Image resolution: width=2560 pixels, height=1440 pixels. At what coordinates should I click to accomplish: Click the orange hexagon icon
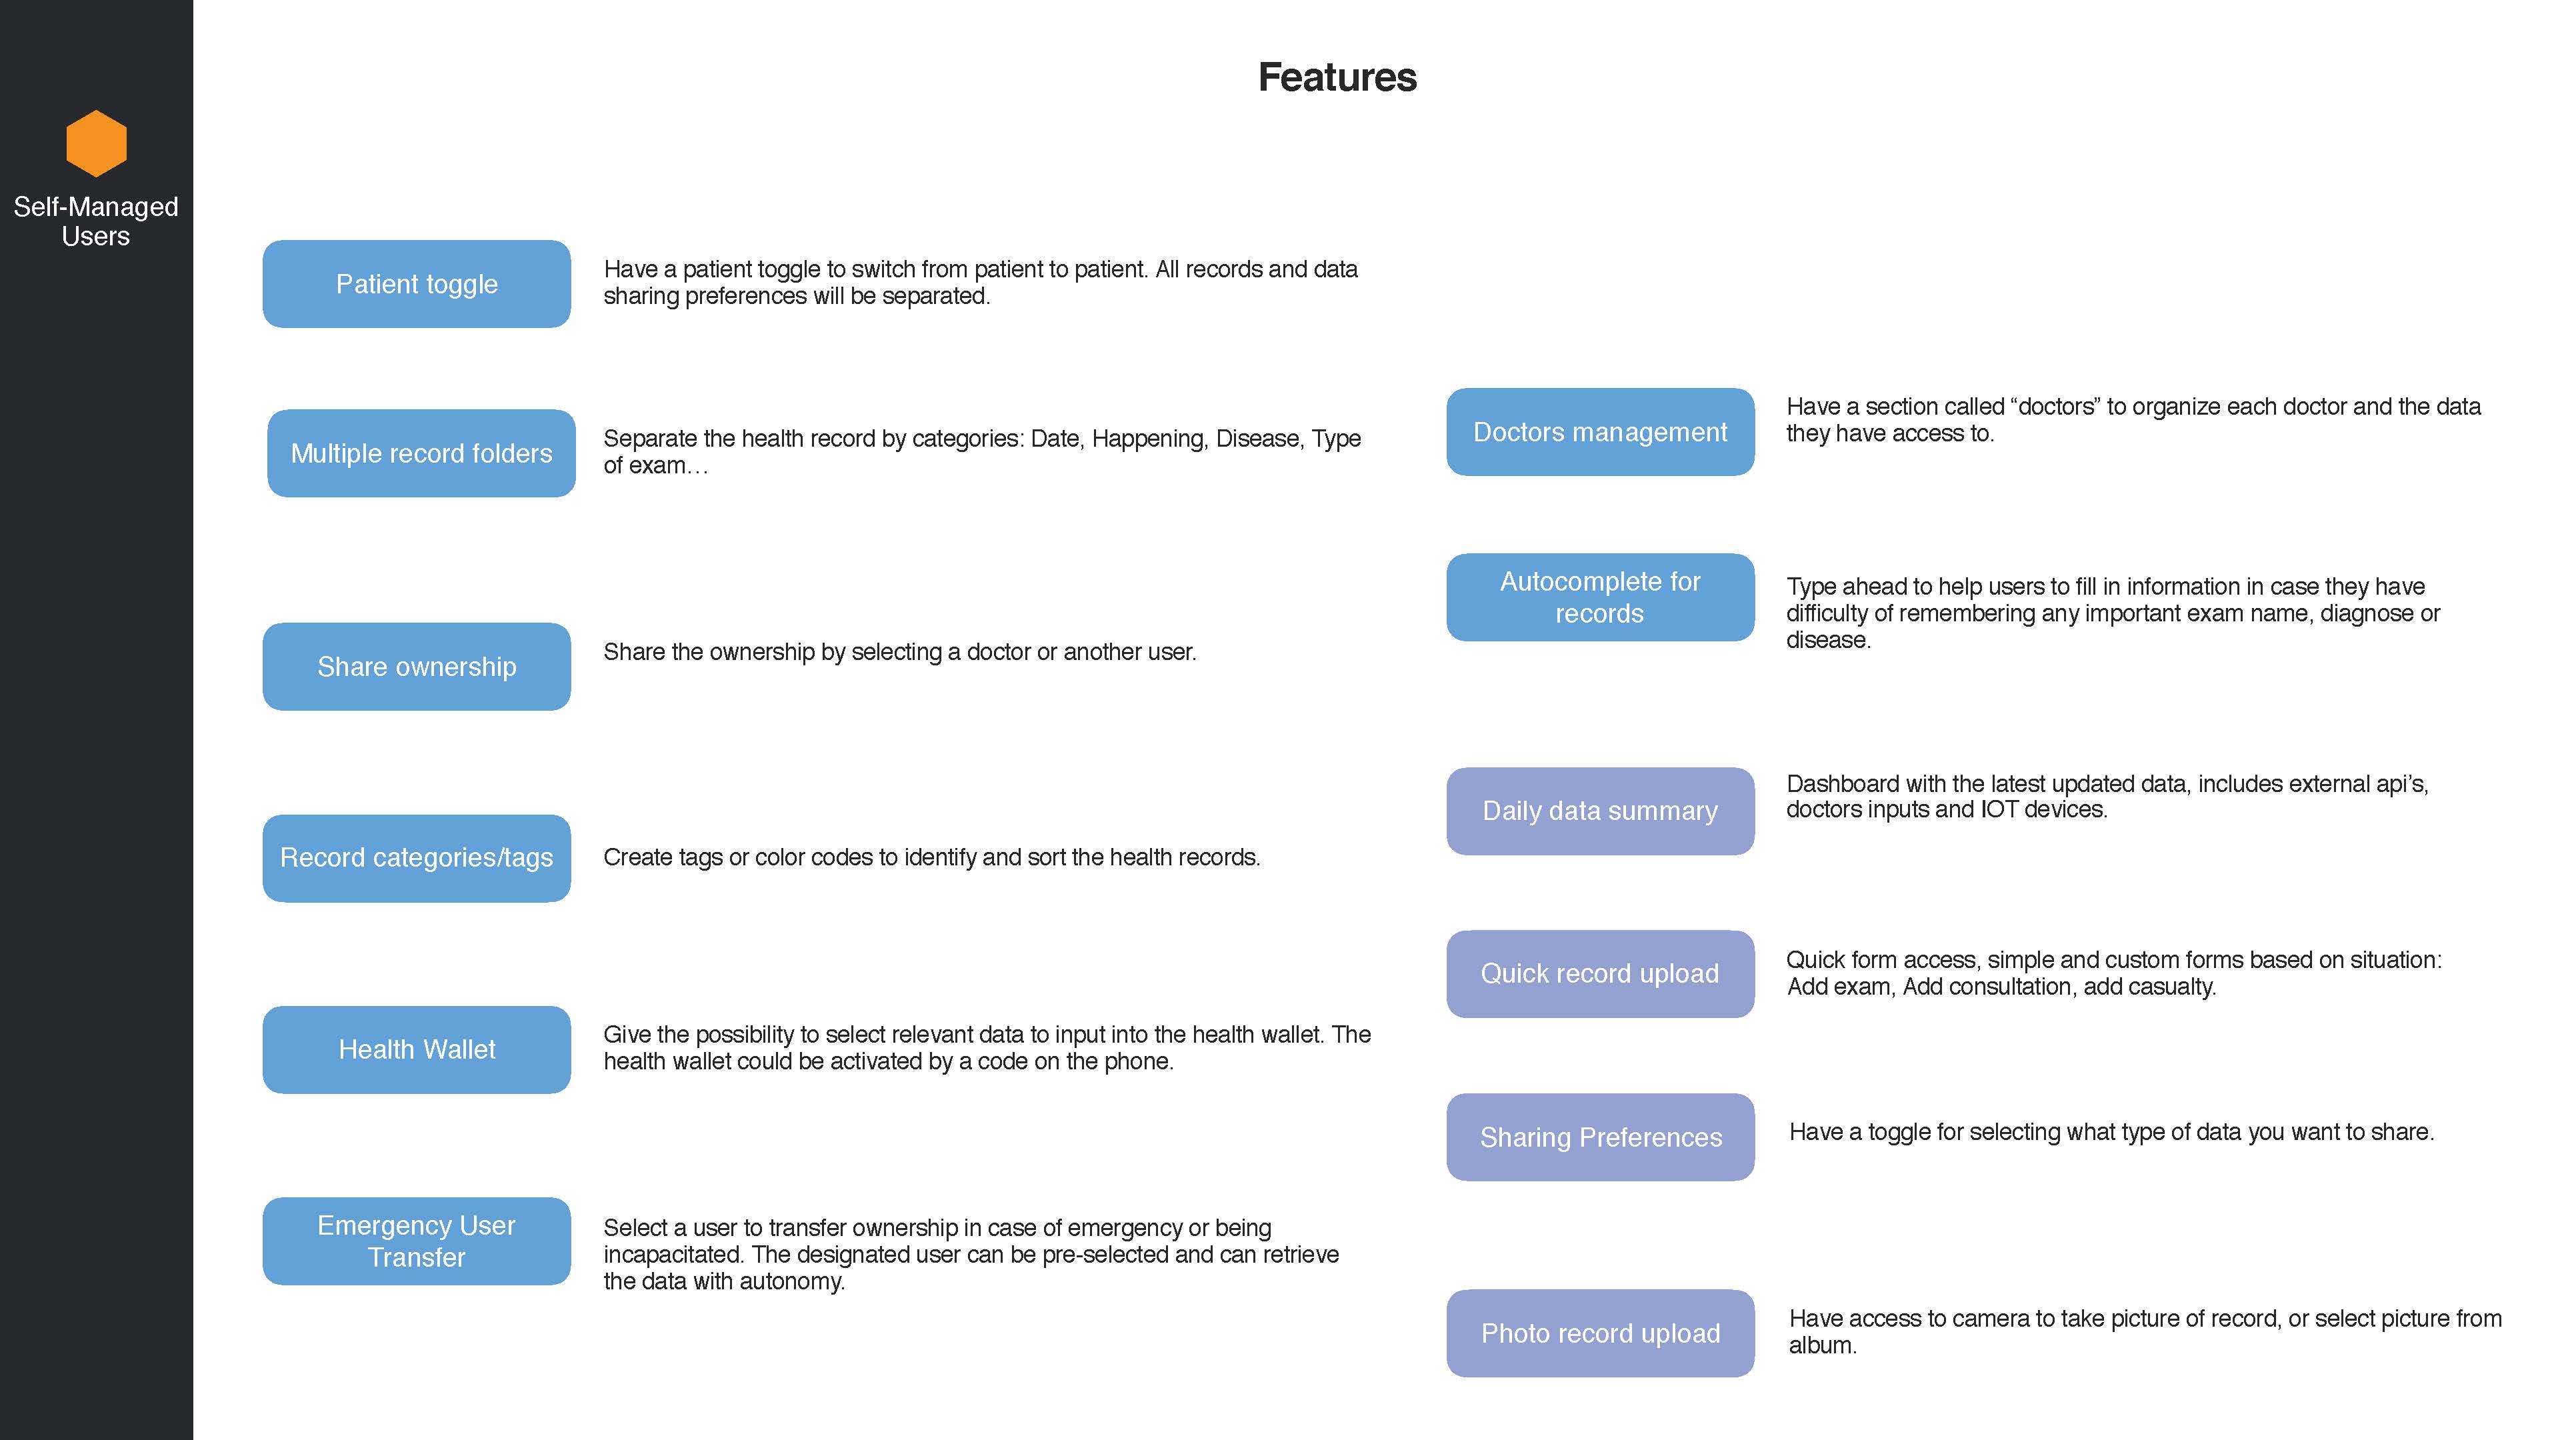click(97, 143)
